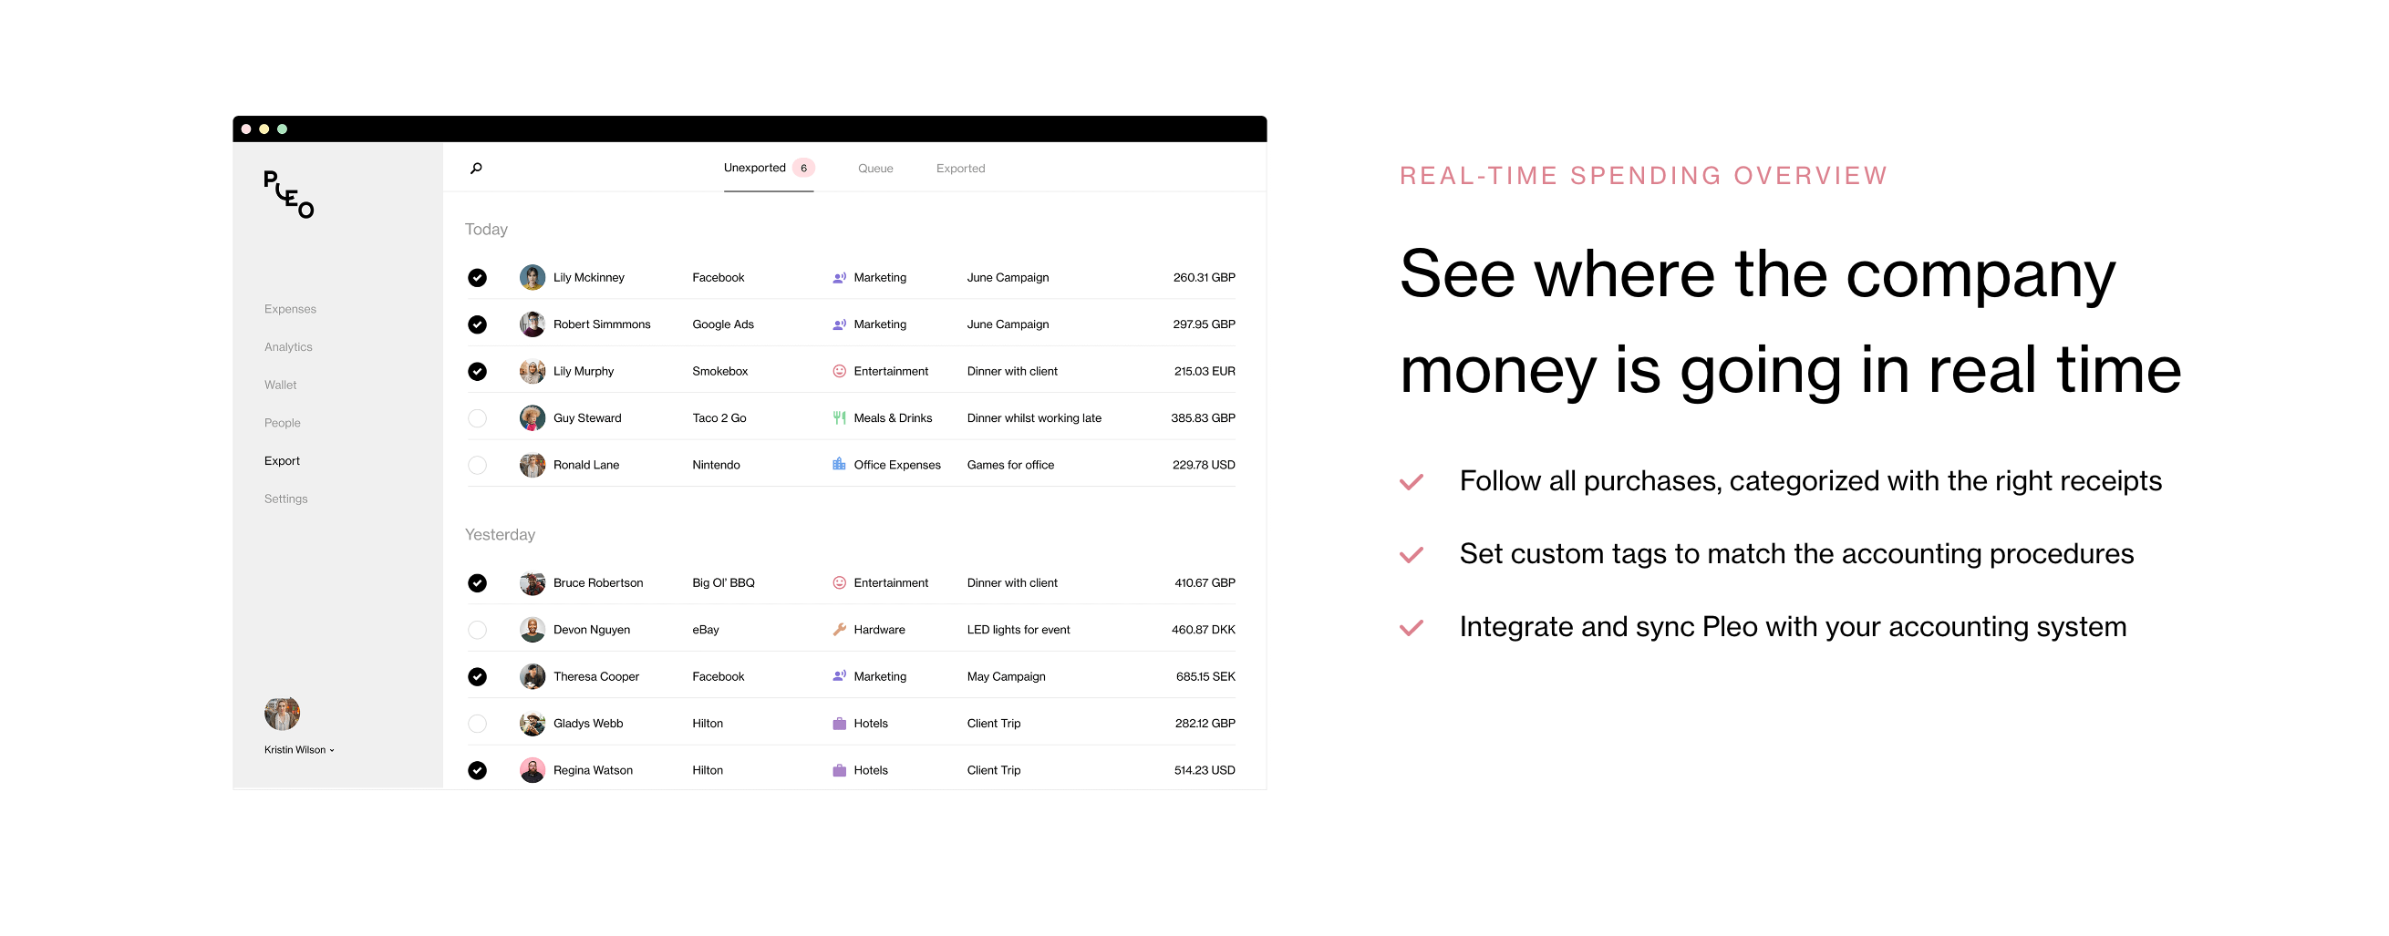Click Hardware wrench icon

(839, 630)
